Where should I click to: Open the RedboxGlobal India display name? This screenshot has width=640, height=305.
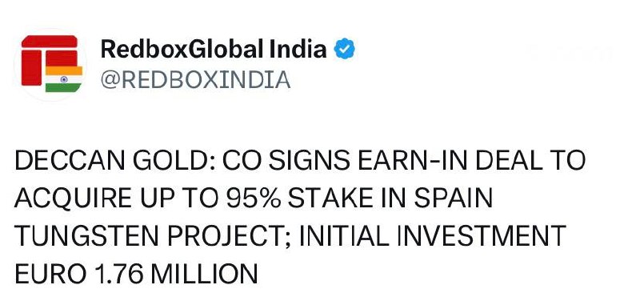coord(214,50)
